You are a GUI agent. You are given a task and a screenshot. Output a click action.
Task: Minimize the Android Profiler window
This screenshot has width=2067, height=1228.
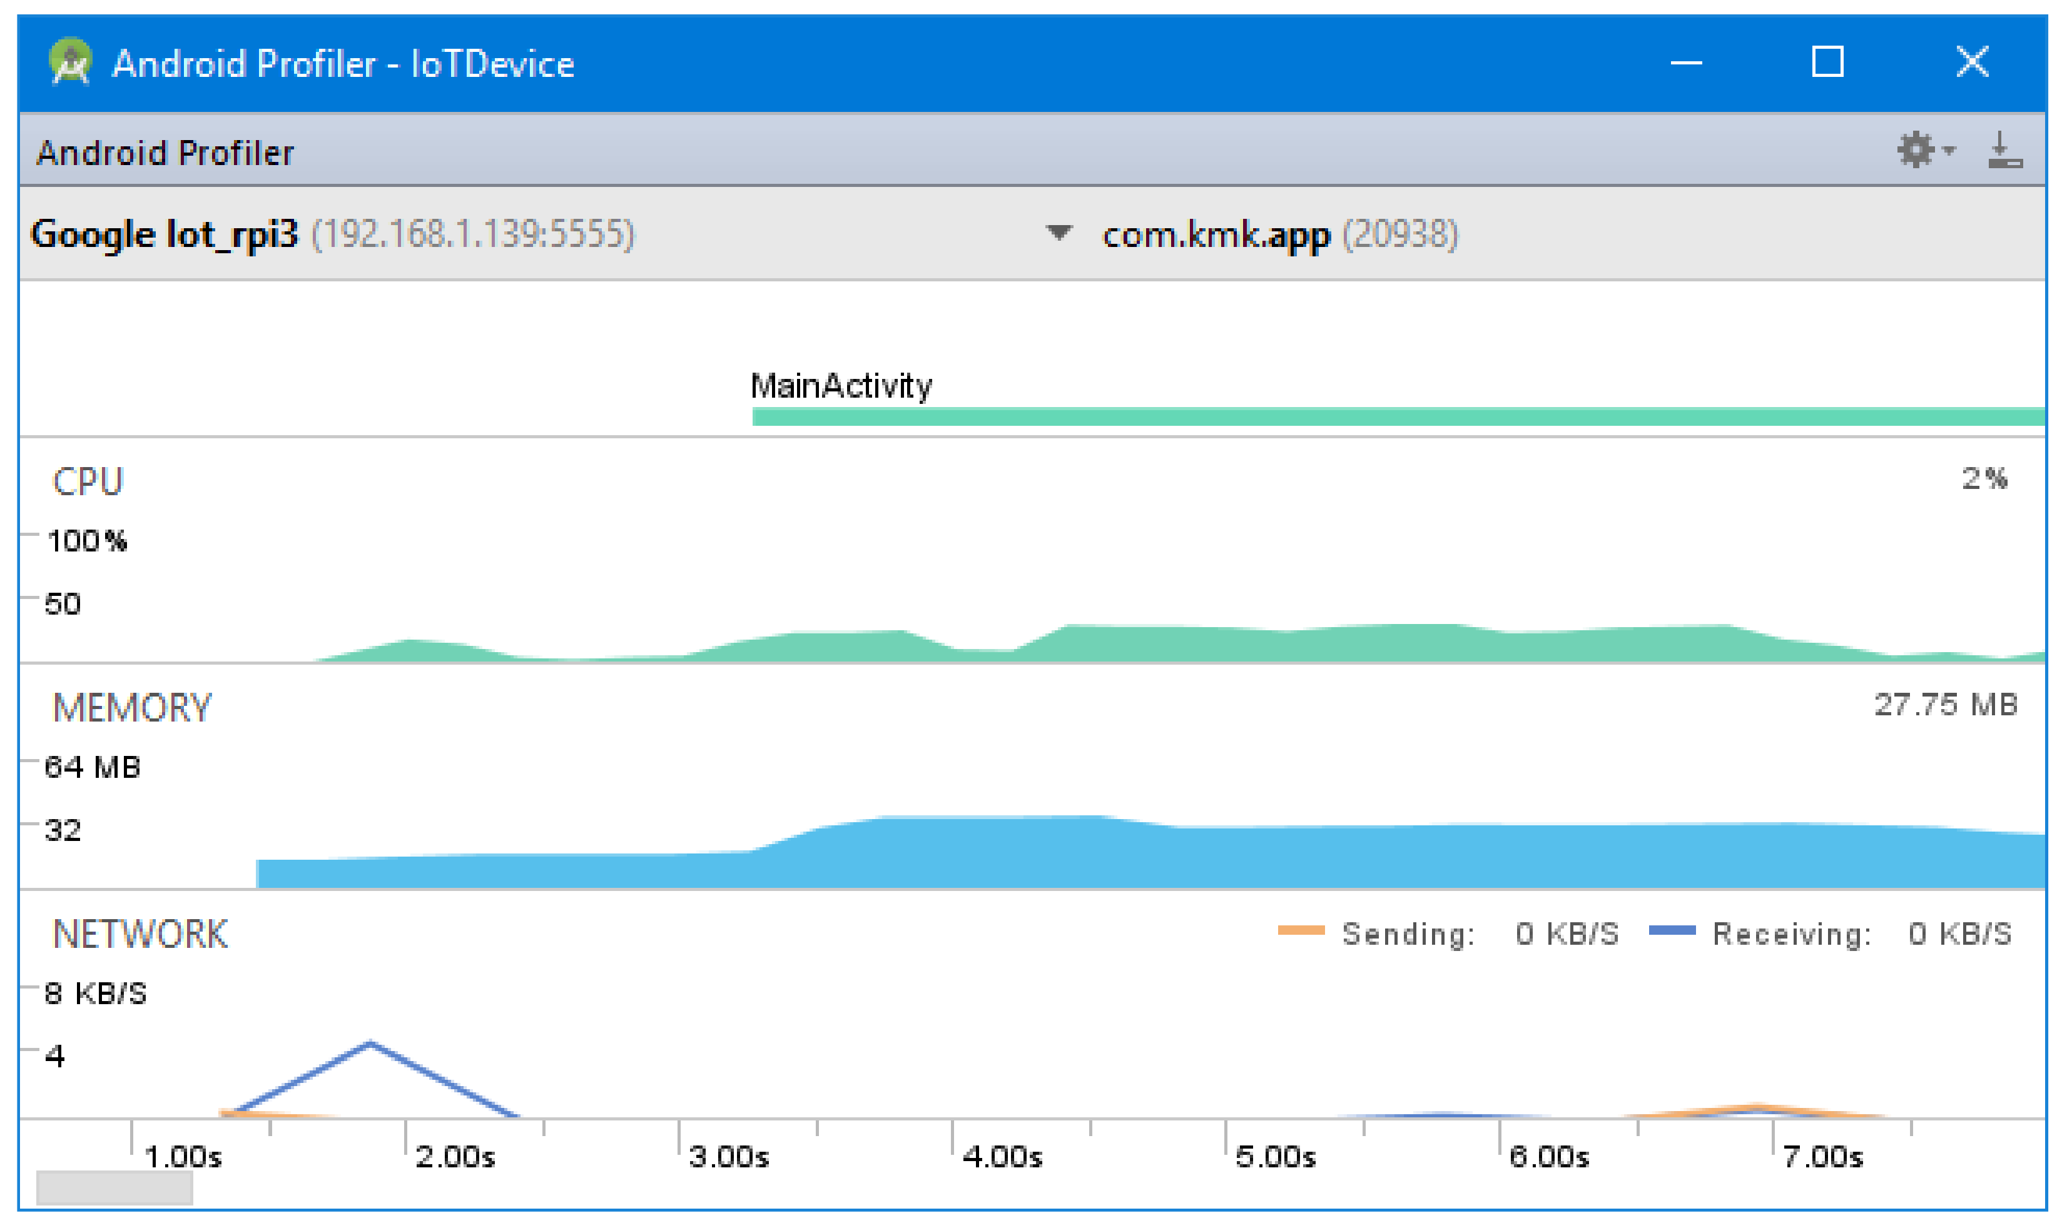pyautogui.click(x=1685, y=62)
